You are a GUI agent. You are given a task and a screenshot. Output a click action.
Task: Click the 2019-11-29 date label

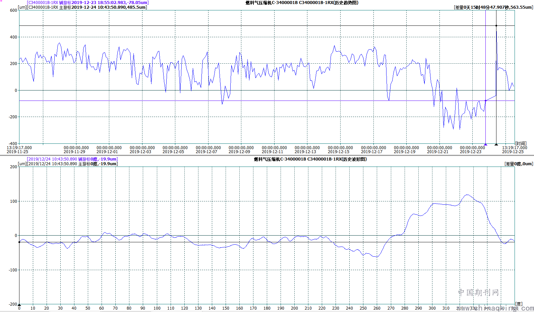pos(74,152)
